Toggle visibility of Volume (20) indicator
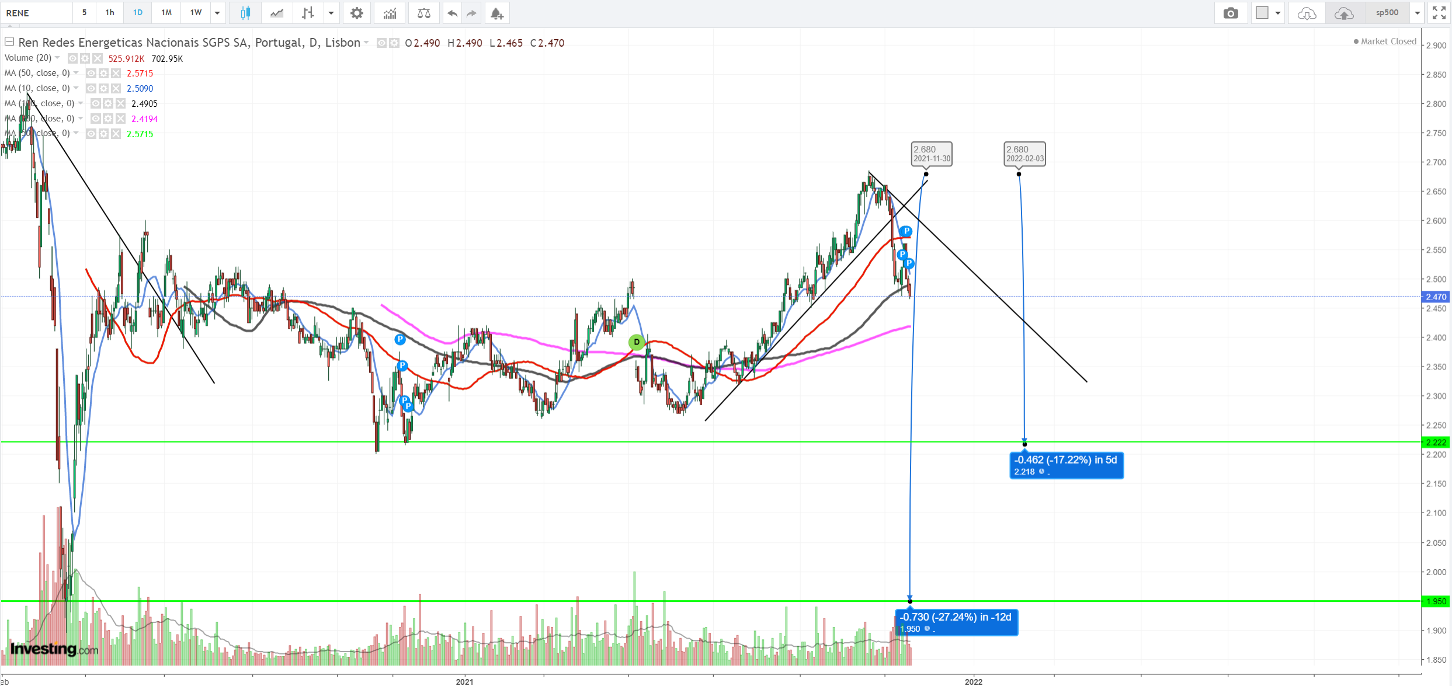The height and width of the screenshot is (686, 1452). click(x=72, y=58)
